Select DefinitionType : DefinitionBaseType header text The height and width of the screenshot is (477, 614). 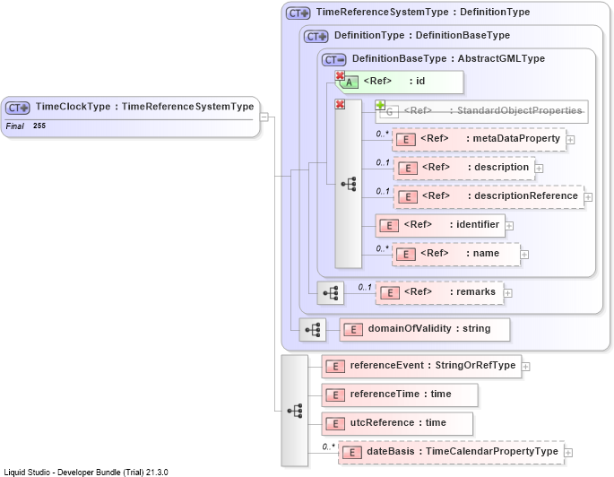[x=422, y=35]
